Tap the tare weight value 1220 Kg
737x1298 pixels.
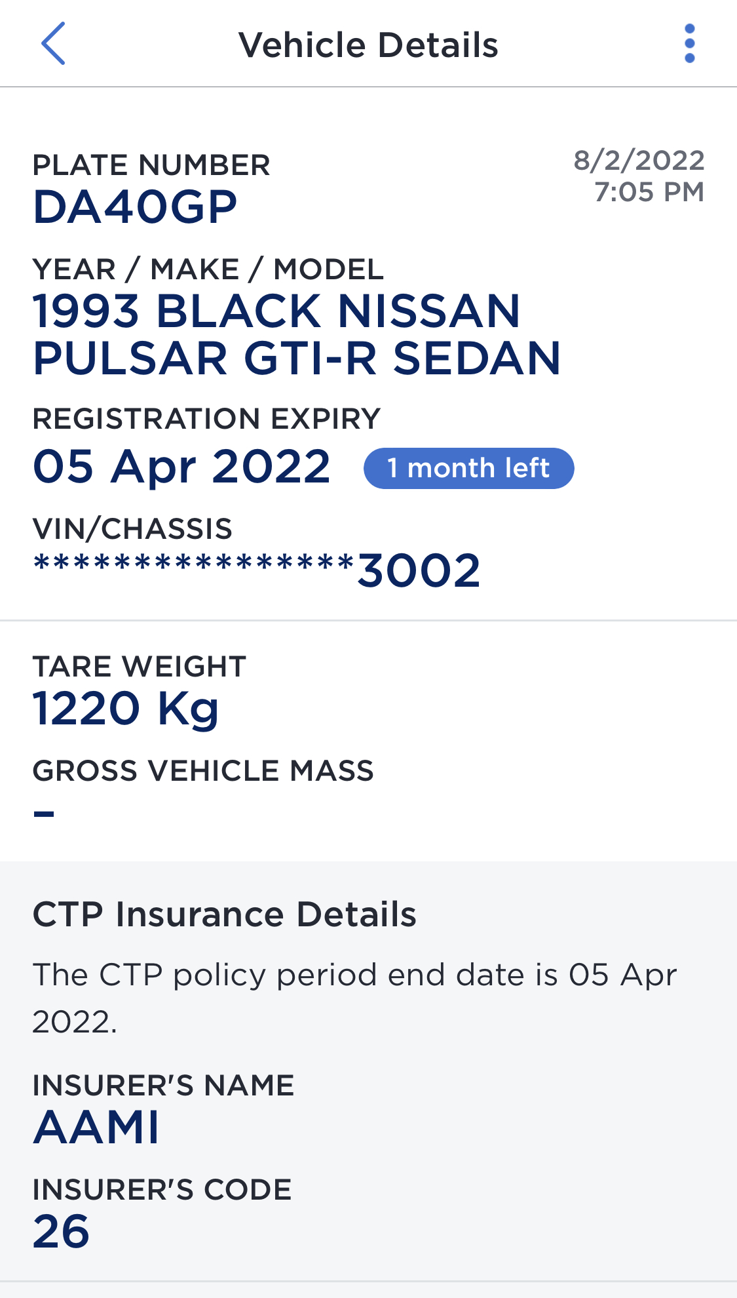point(126,709)
